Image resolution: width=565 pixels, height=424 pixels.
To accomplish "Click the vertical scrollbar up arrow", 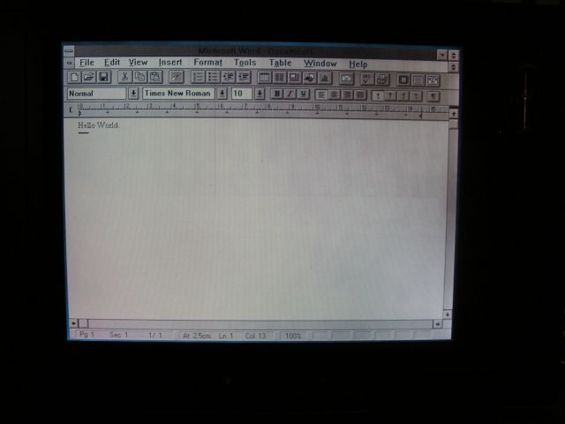I will (454, 114).
